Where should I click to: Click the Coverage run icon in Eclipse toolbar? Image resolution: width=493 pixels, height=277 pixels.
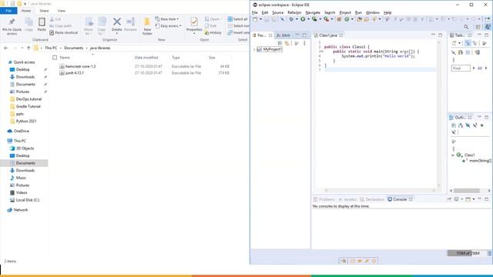click(x=314, y=19)
